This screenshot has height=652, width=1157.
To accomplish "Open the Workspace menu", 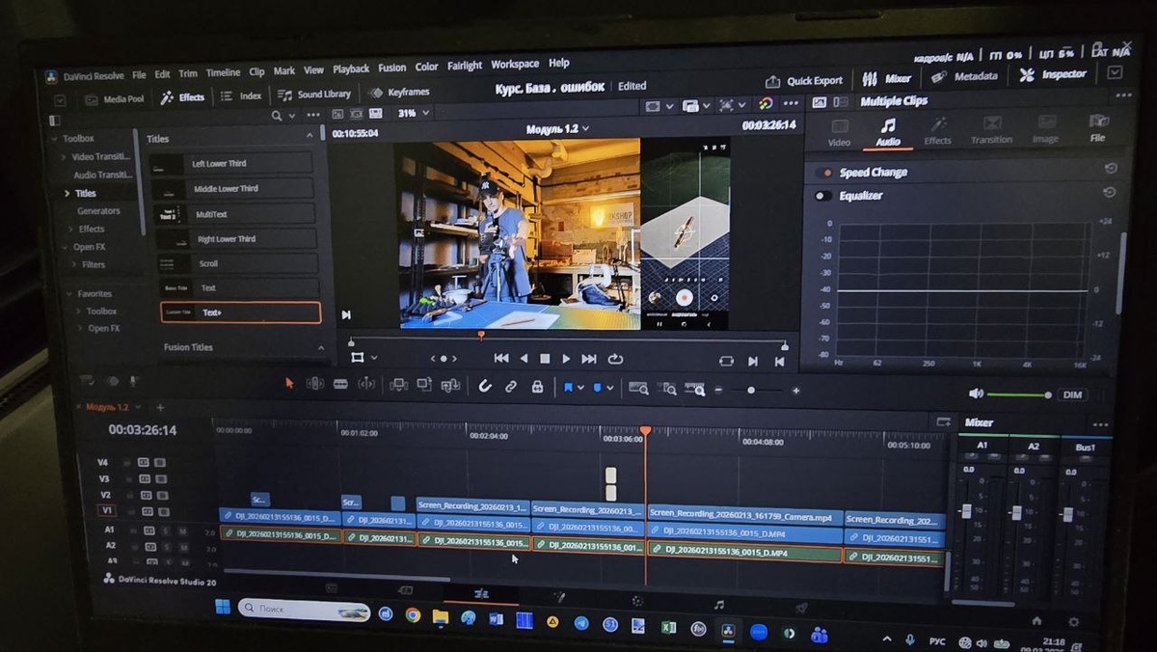I will (x=515, y=64).
